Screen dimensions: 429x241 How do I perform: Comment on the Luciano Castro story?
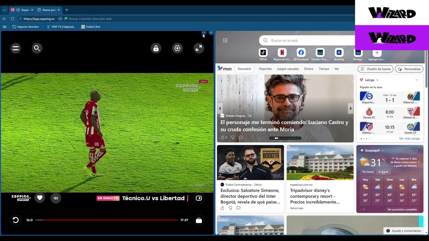[241, 138]
